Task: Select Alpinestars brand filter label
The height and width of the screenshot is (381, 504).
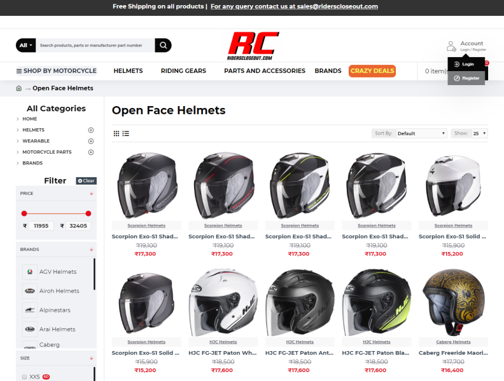Action: tap(55, 310)
